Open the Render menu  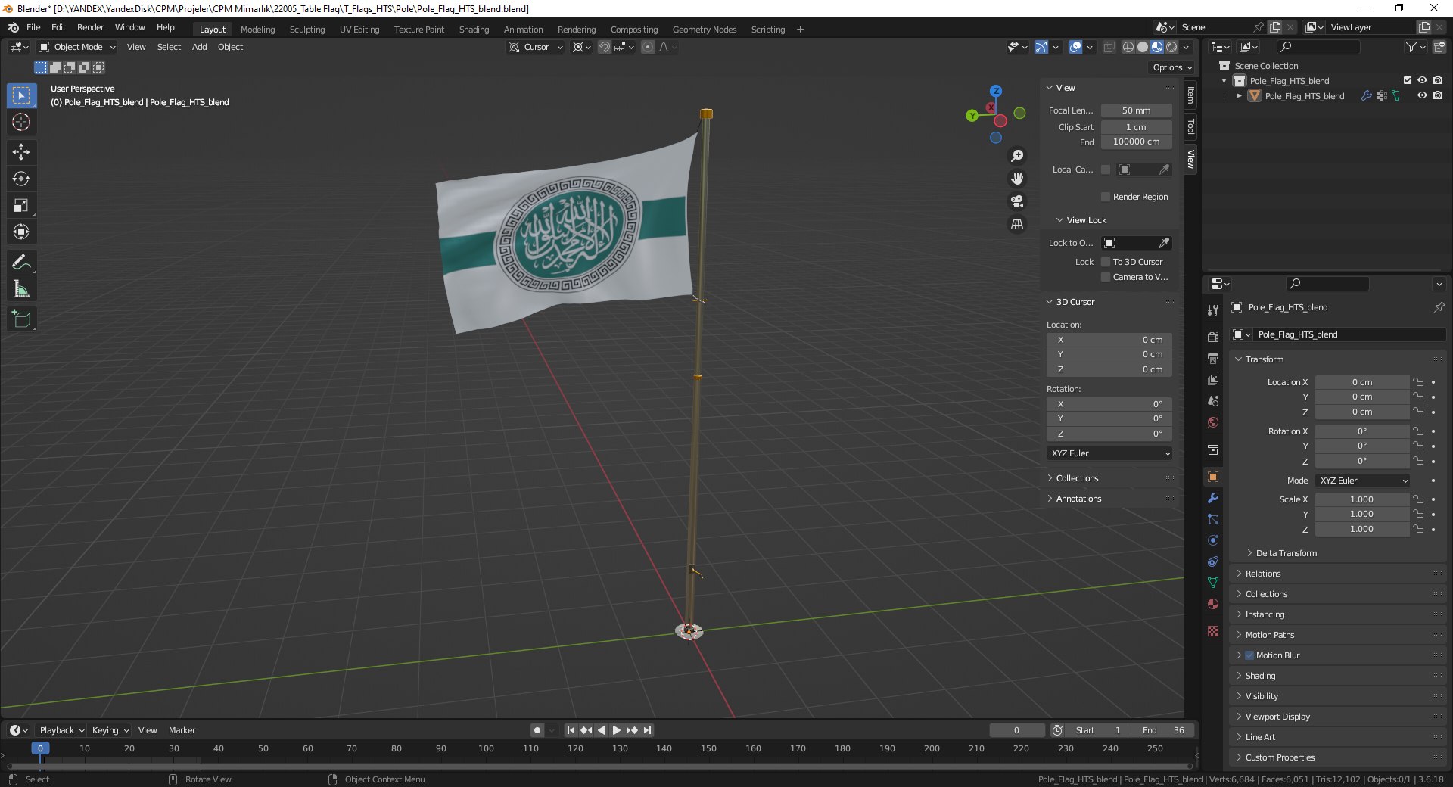(x=90, y=27)
